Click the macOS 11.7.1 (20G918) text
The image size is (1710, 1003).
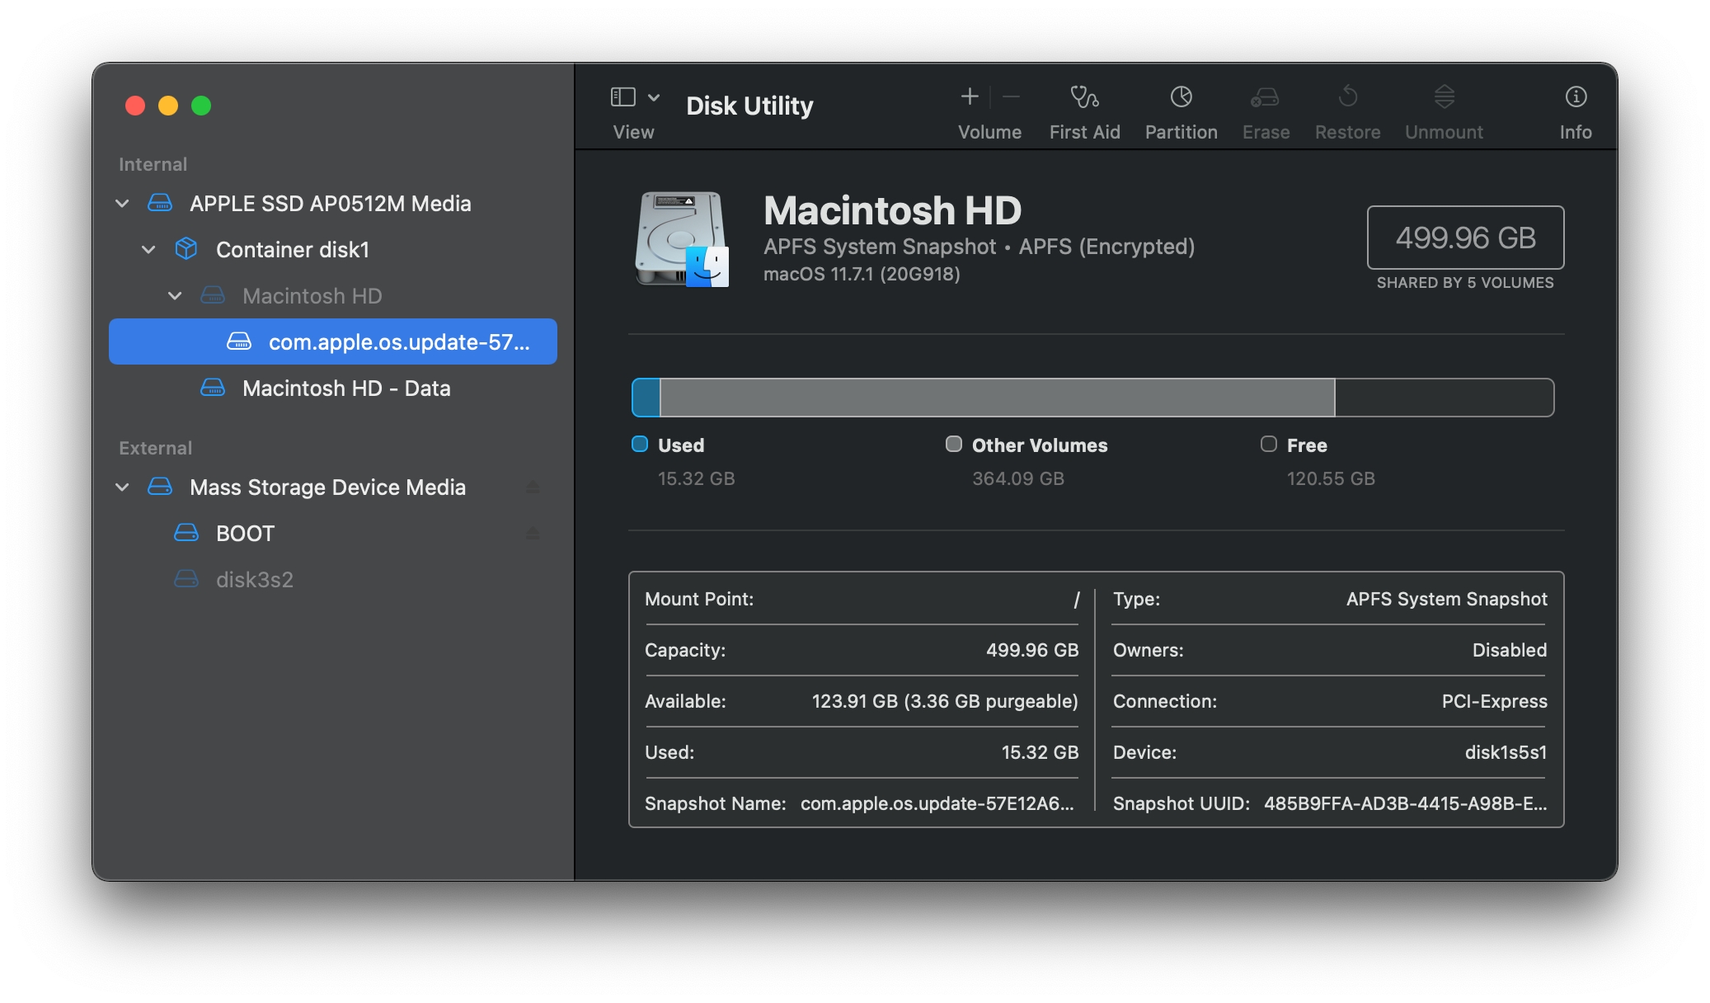pyautogui.click(x=862, y=274)
